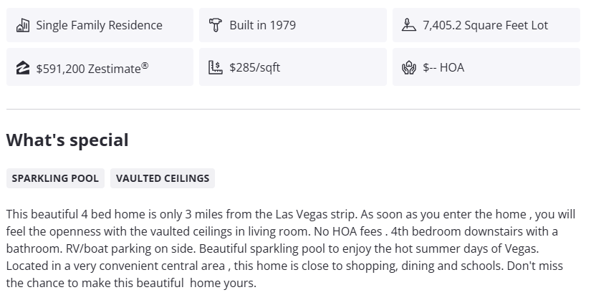Select the VAULTED CEILINGS tag

163,178
